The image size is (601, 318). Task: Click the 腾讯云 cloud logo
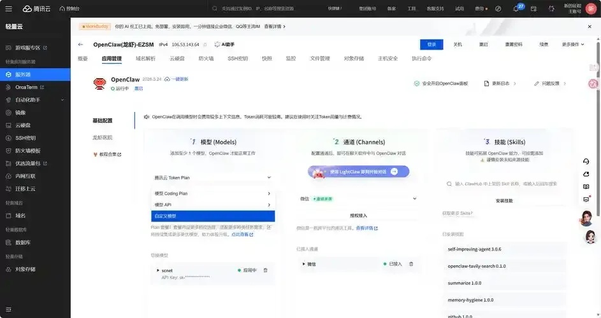[x=37, y=8]
